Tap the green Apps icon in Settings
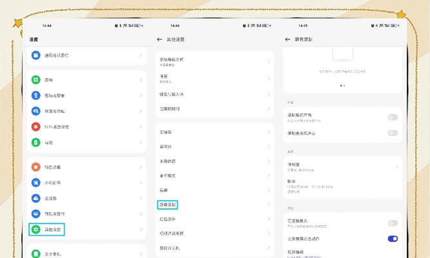 [x=36, y=81]
